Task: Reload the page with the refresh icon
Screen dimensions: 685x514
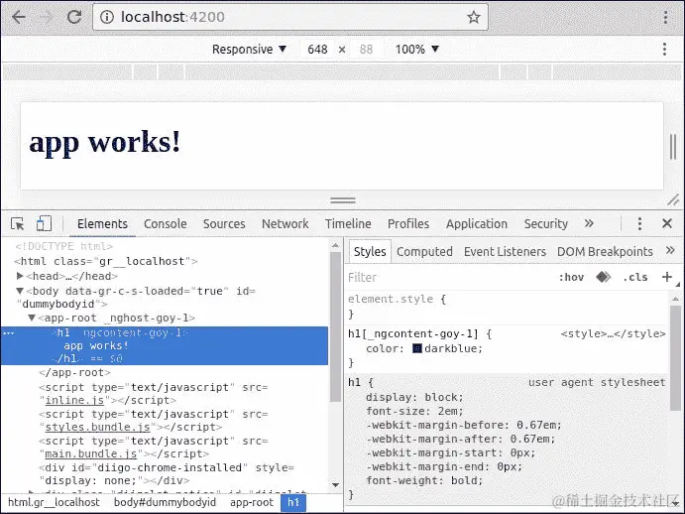Action: [74, 17]
